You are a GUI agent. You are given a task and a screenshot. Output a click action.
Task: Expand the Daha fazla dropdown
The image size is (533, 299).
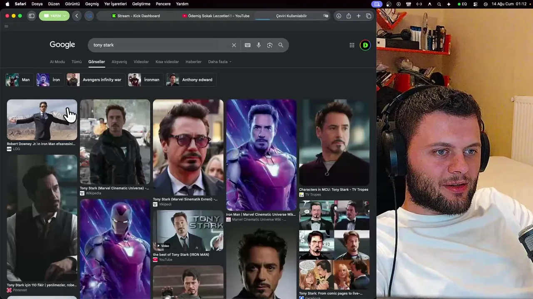(x=219, y=62)
